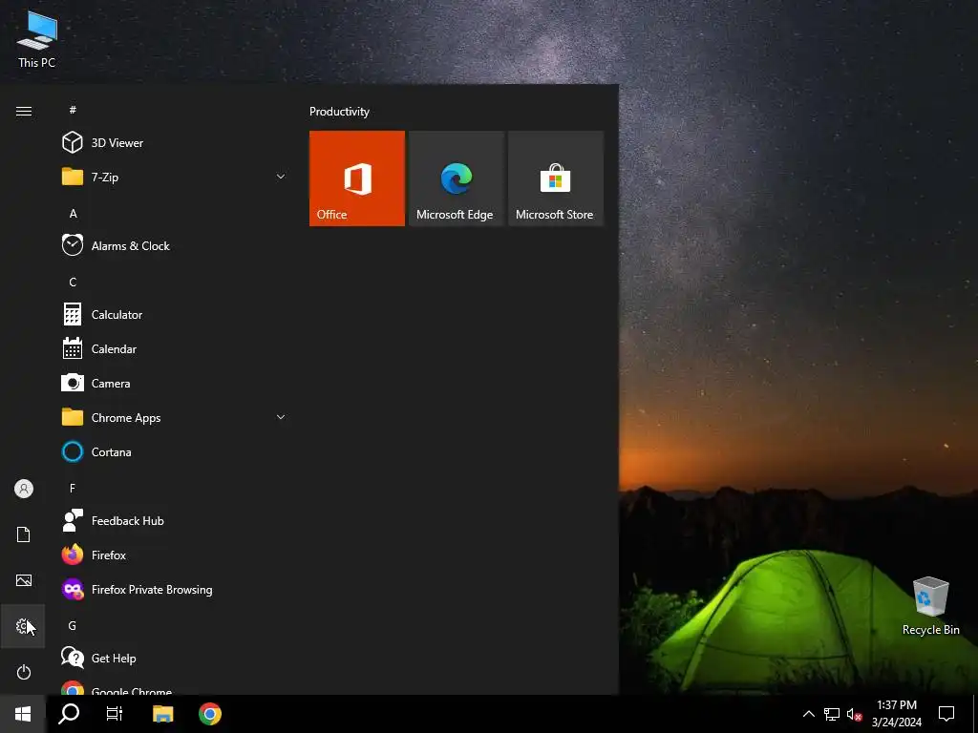Click the F letter header
This screenshot has width=978, height=733.
(x=73, y=488)
